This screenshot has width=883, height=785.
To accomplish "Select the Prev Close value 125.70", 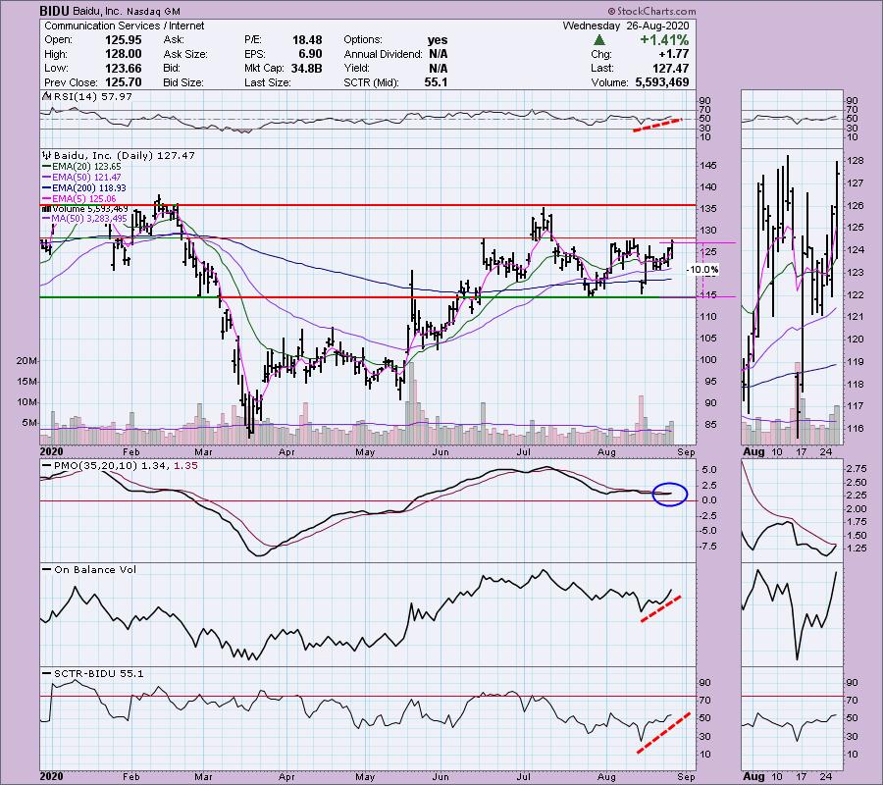I will point(124,82).
